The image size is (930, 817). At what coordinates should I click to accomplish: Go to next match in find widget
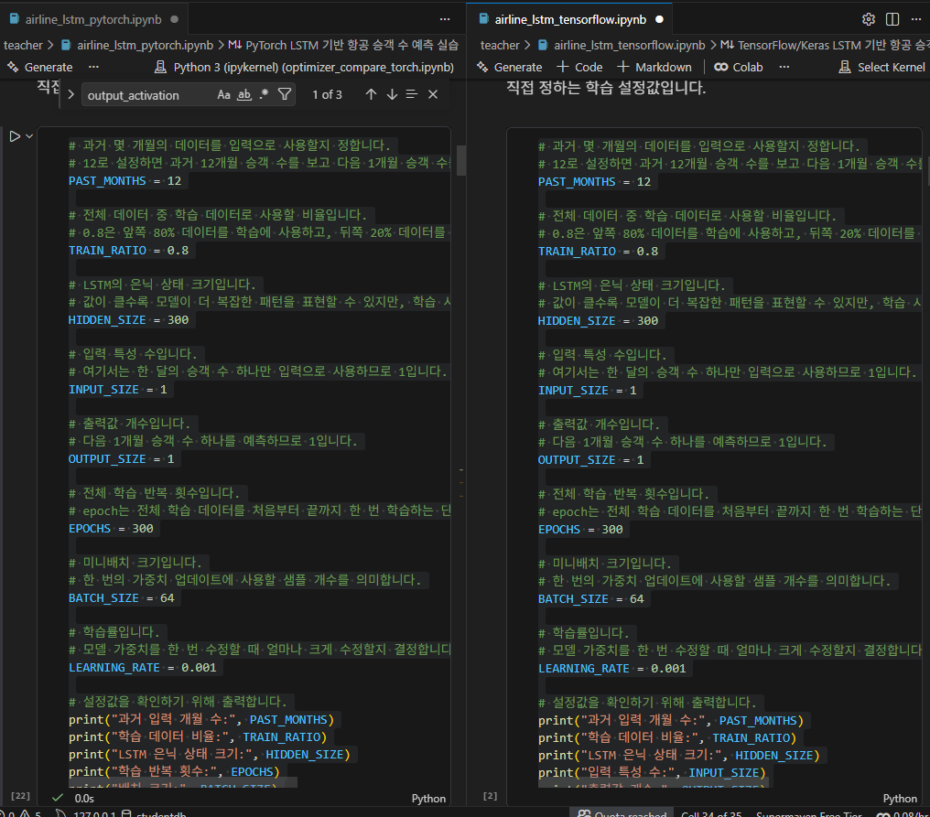392,94
